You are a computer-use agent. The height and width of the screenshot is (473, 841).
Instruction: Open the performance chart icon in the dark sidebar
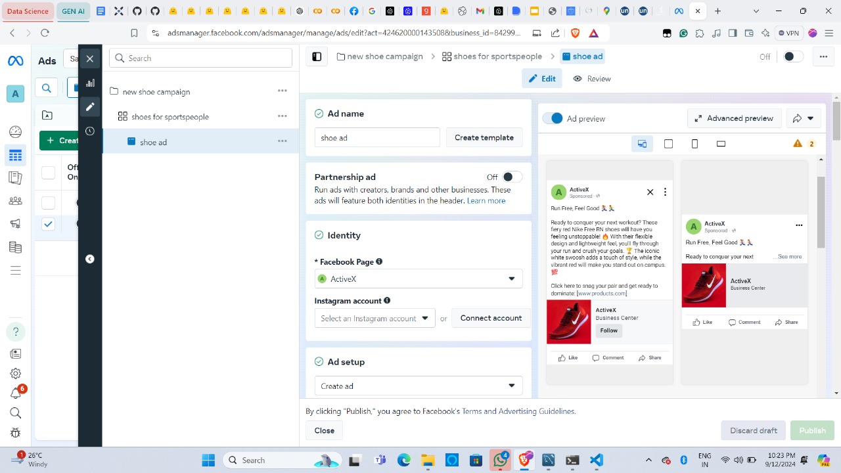click(x=90, y=83)
